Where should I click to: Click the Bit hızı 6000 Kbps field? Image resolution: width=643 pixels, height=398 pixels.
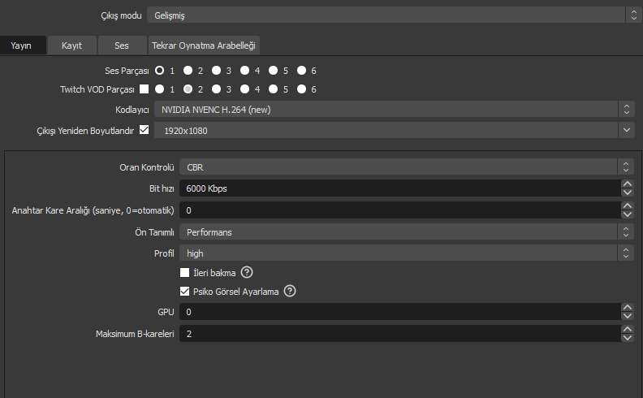(400, 188)
